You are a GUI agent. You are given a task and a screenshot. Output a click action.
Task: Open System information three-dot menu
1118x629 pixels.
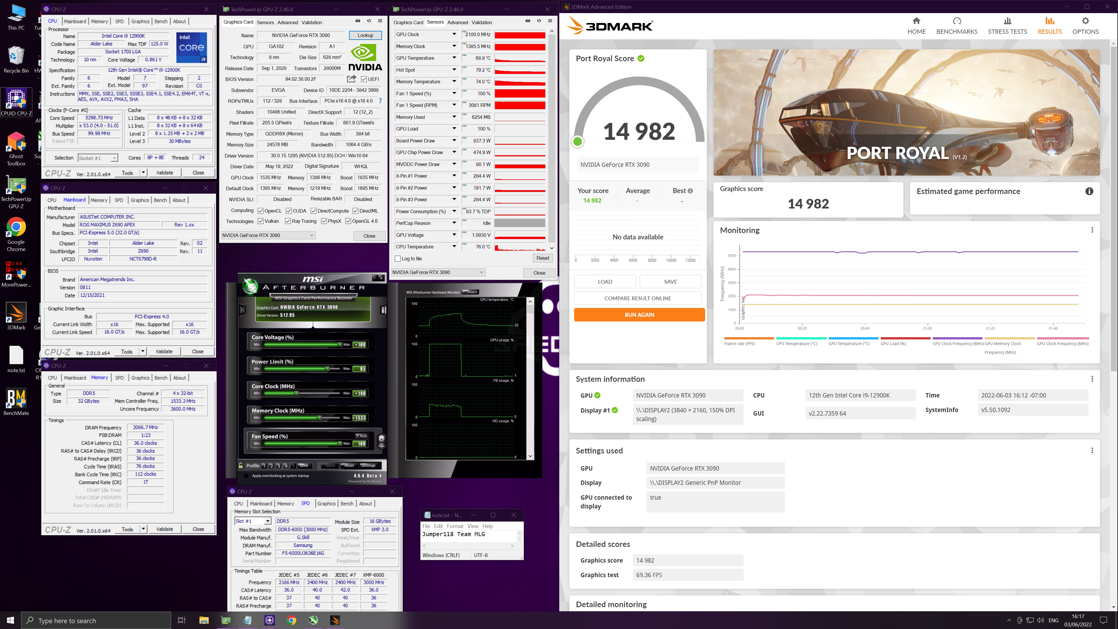coord(1092,379)
